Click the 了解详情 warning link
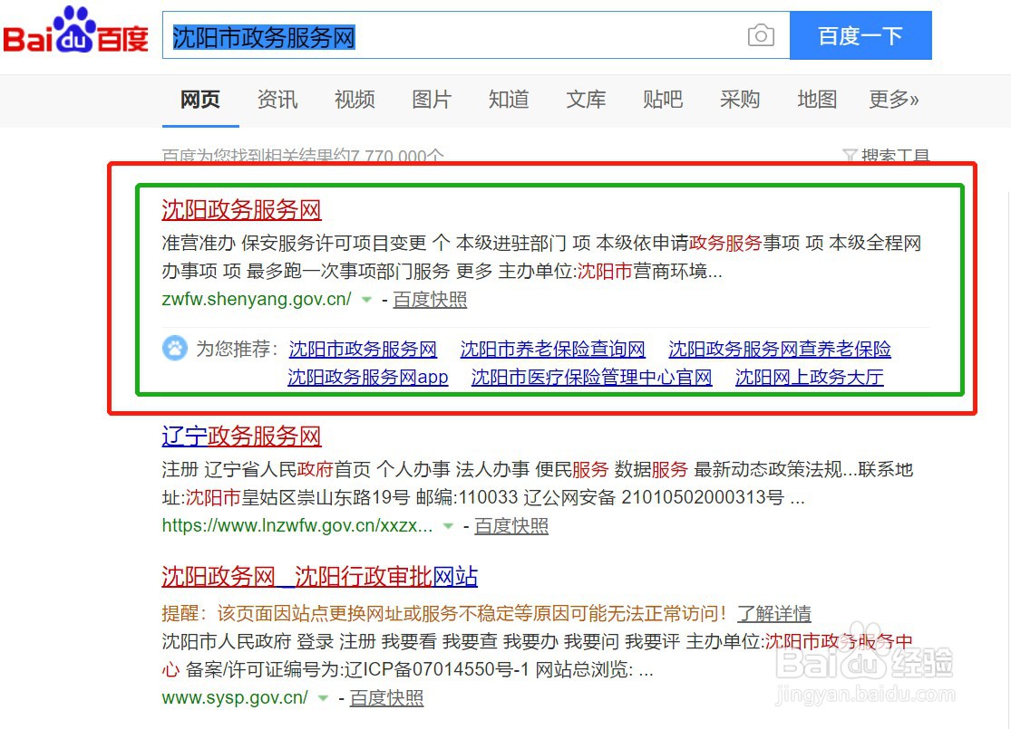 pyautogui.click(x=773, y=613)
